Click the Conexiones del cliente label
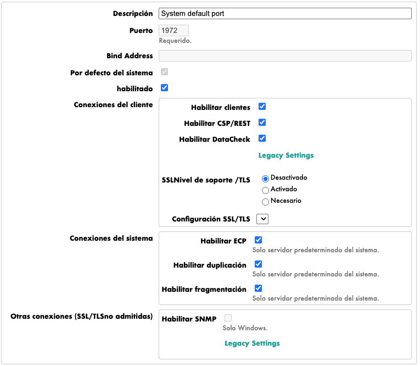Screen dimensions: 420x366 (113, 104)
